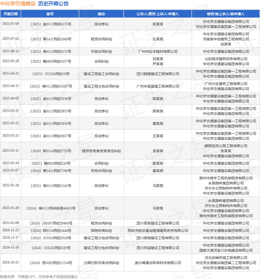Screen dimensions: 260x279
Task: Click plaintiff 广州市砼丰建材有限公司
Action: pyautogui.click(x=158, y=51)
